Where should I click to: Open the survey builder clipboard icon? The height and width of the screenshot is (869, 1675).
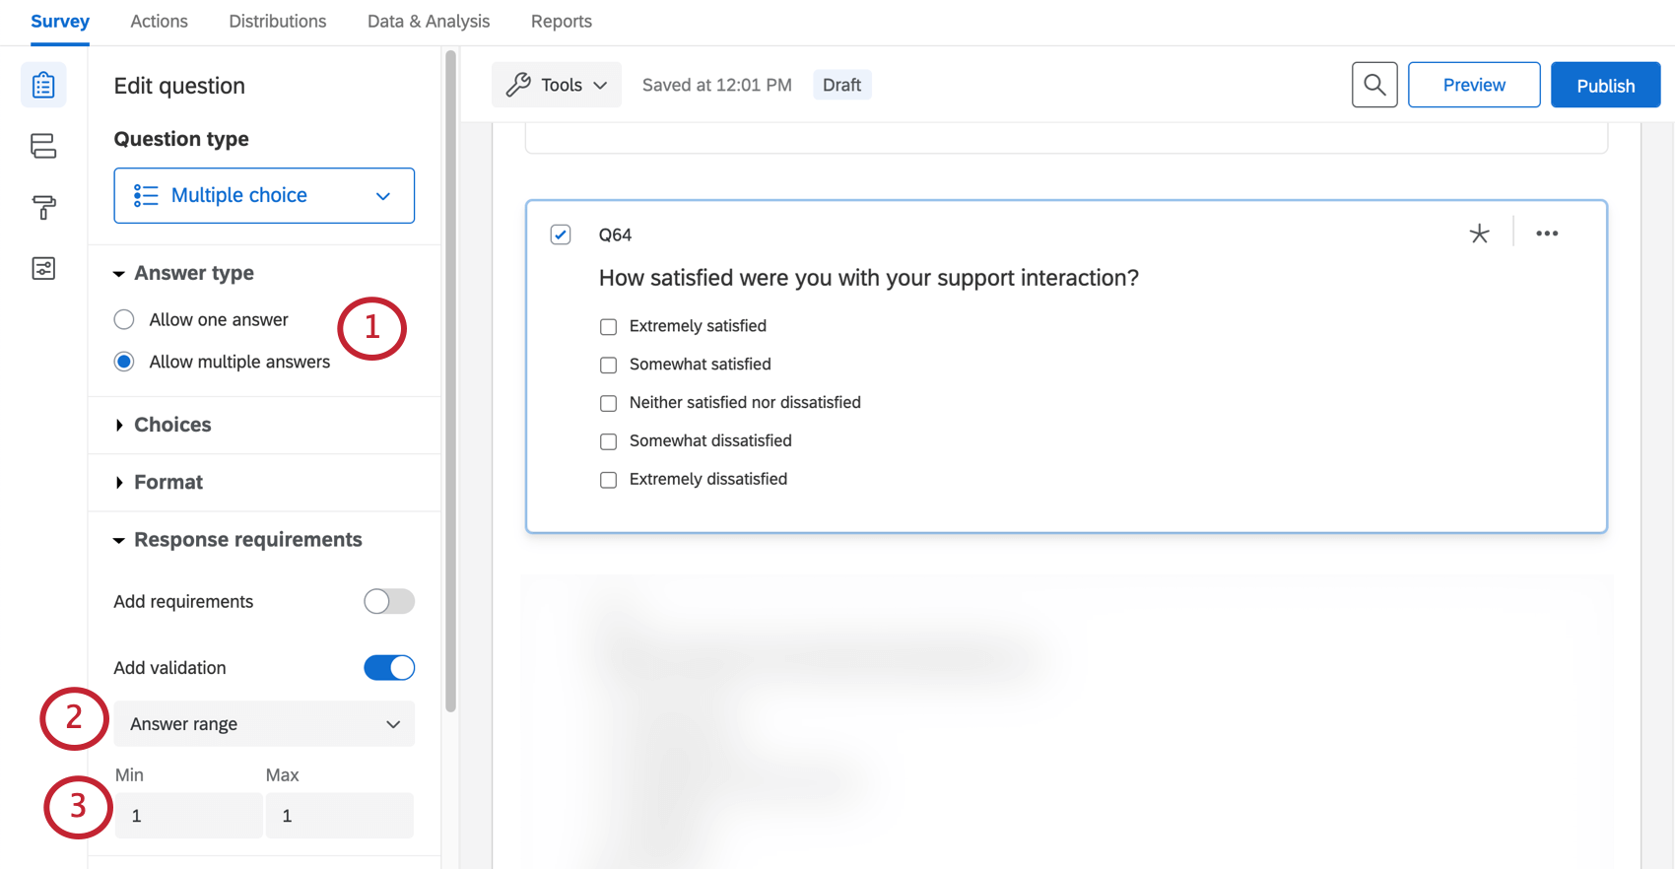point(43,86)
